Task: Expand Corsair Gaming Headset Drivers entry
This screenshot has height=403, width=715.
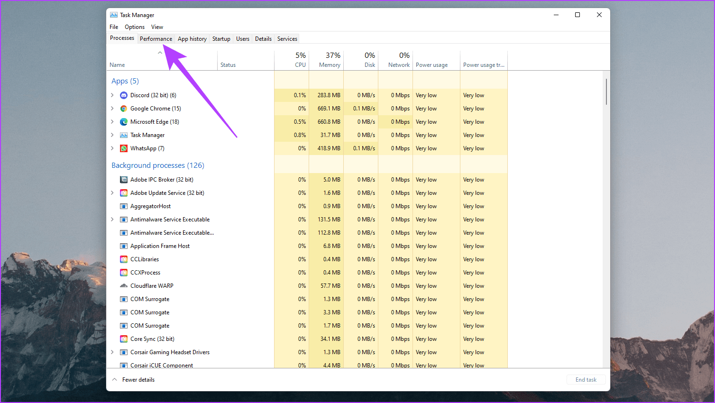Action: click(112, 352)
